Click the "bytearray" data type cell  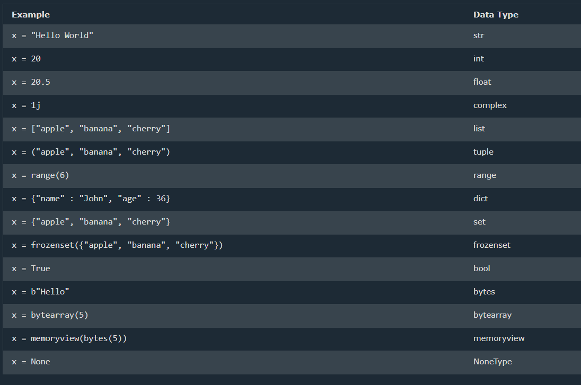pos(492,315)
